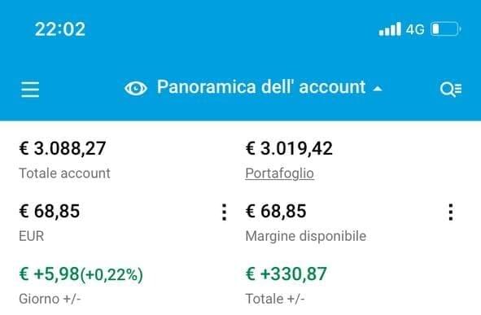Open the Portafoglio link

point(279,173)
